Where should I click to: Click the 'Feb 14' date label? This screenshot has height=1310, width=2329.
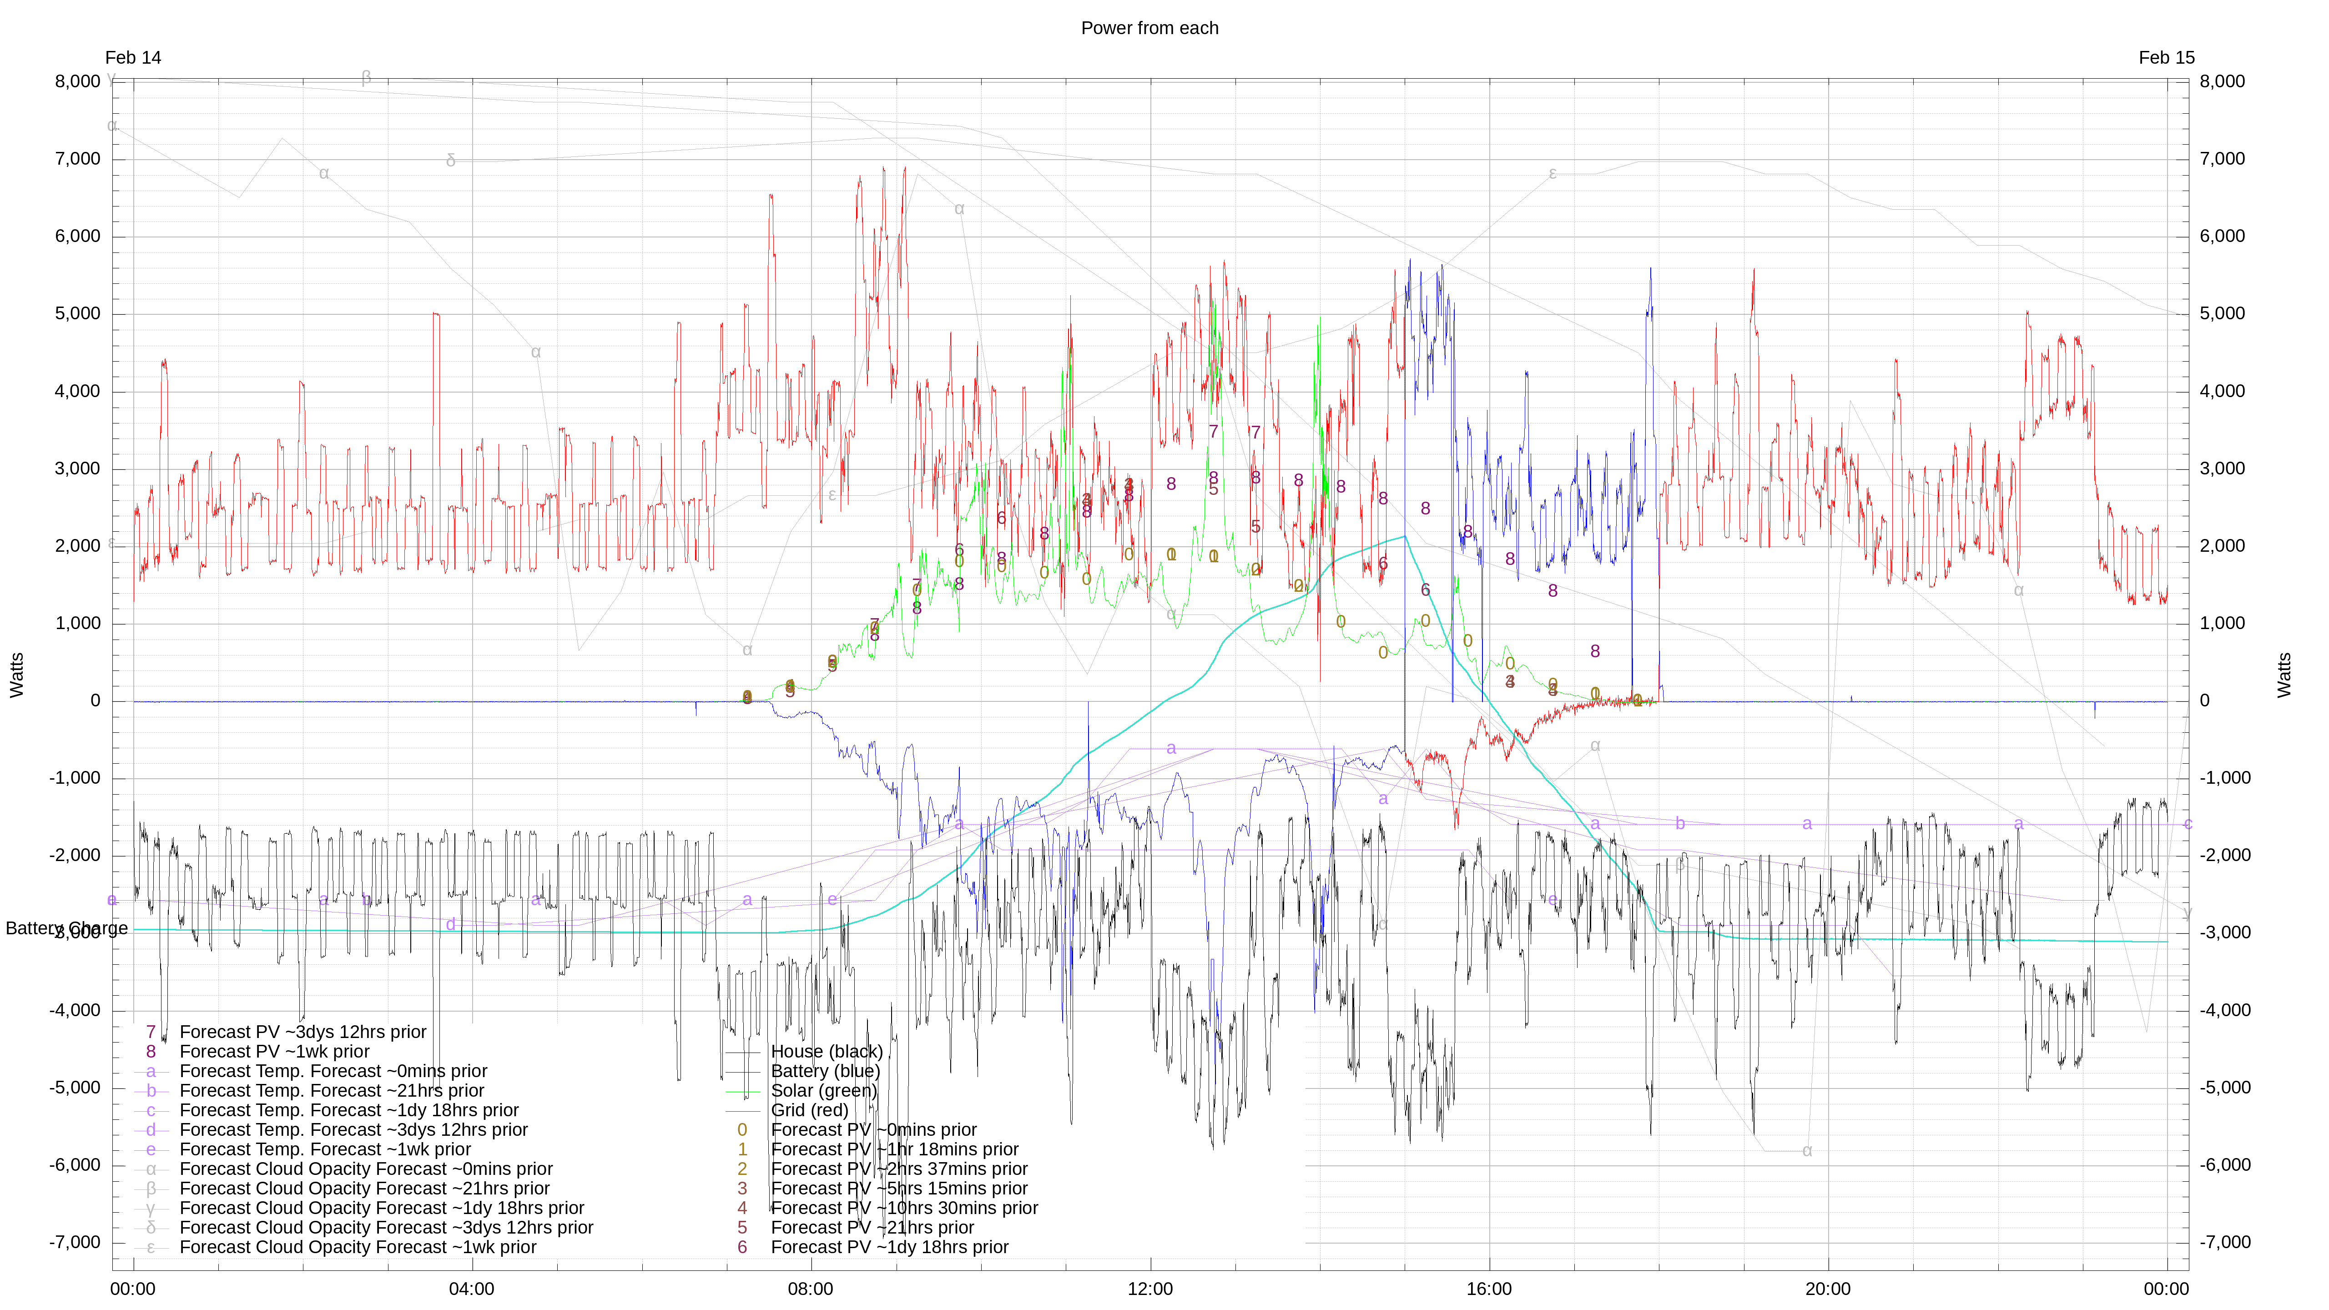pos(133,58)
